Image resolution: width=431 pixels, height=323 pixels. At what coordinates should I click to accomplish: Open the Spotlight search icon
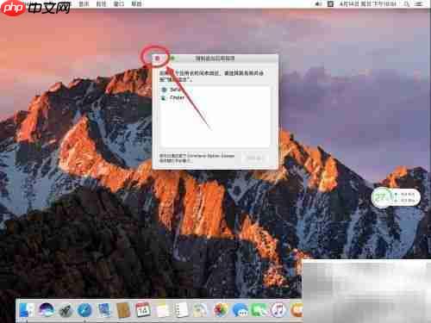click(x=406, y=4)
